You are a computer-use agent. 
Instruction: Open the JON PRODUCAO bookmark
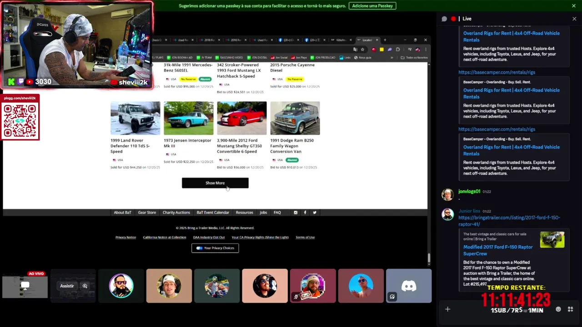pos(323,58)
